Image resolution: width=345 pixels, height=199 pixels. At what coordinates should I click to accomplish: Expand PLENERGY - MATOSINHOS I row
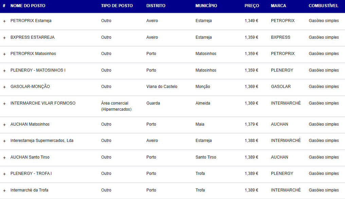pos(4,71)
